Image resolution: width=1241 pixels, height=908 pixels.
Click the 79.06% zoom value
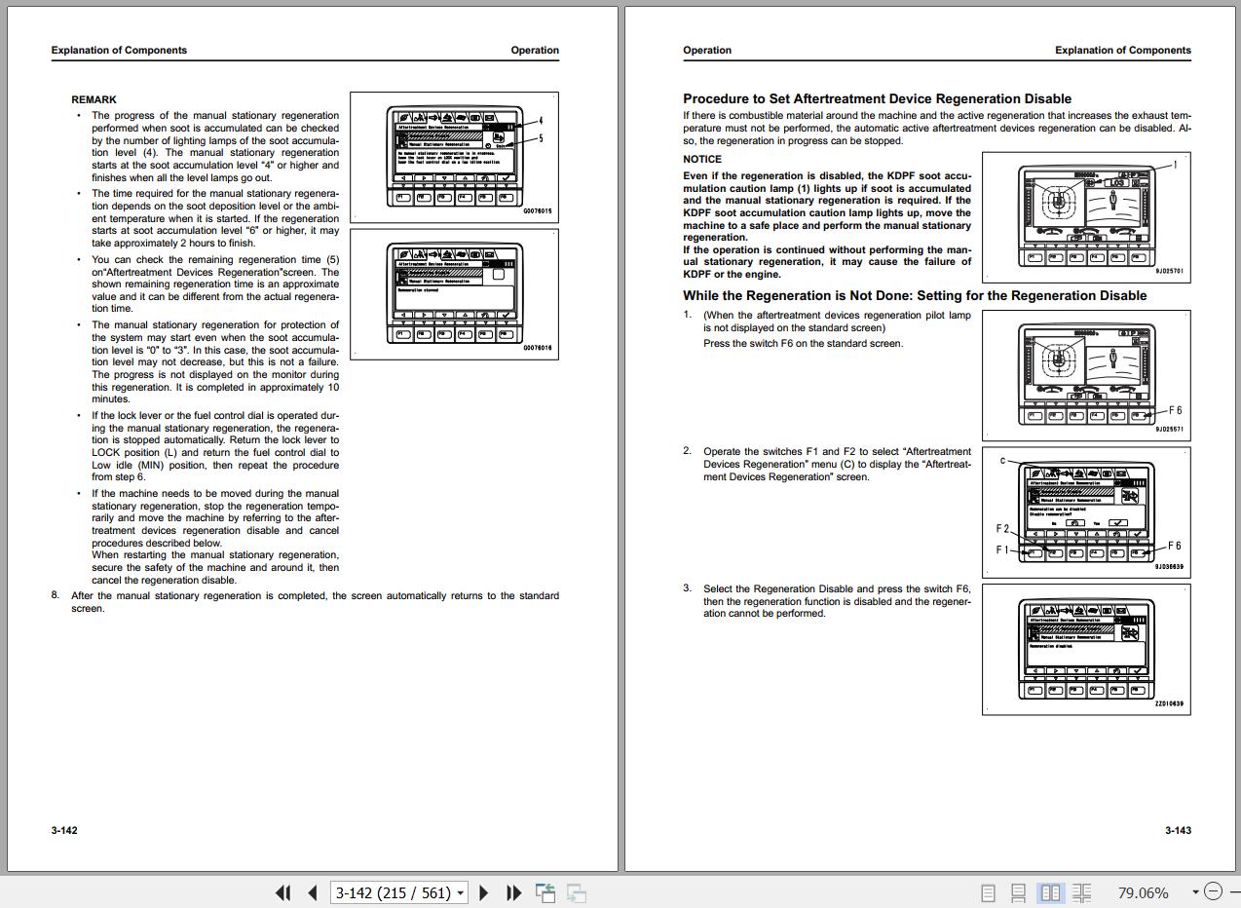click(1143, 892)
